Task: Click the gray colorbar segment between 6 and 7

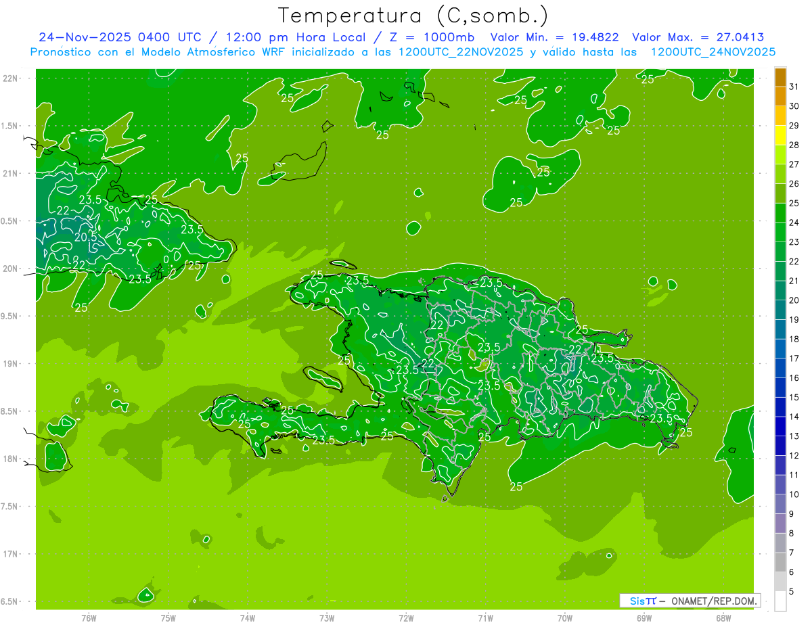Action: [780, 562]
